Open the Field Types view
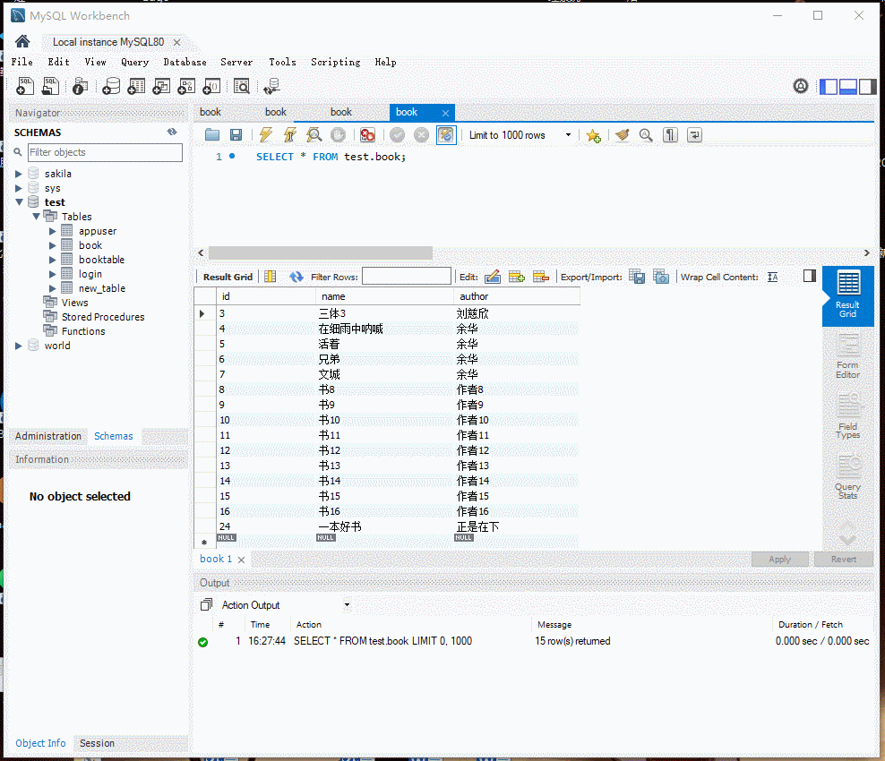 pyautogui.click(x=847, y=416)
